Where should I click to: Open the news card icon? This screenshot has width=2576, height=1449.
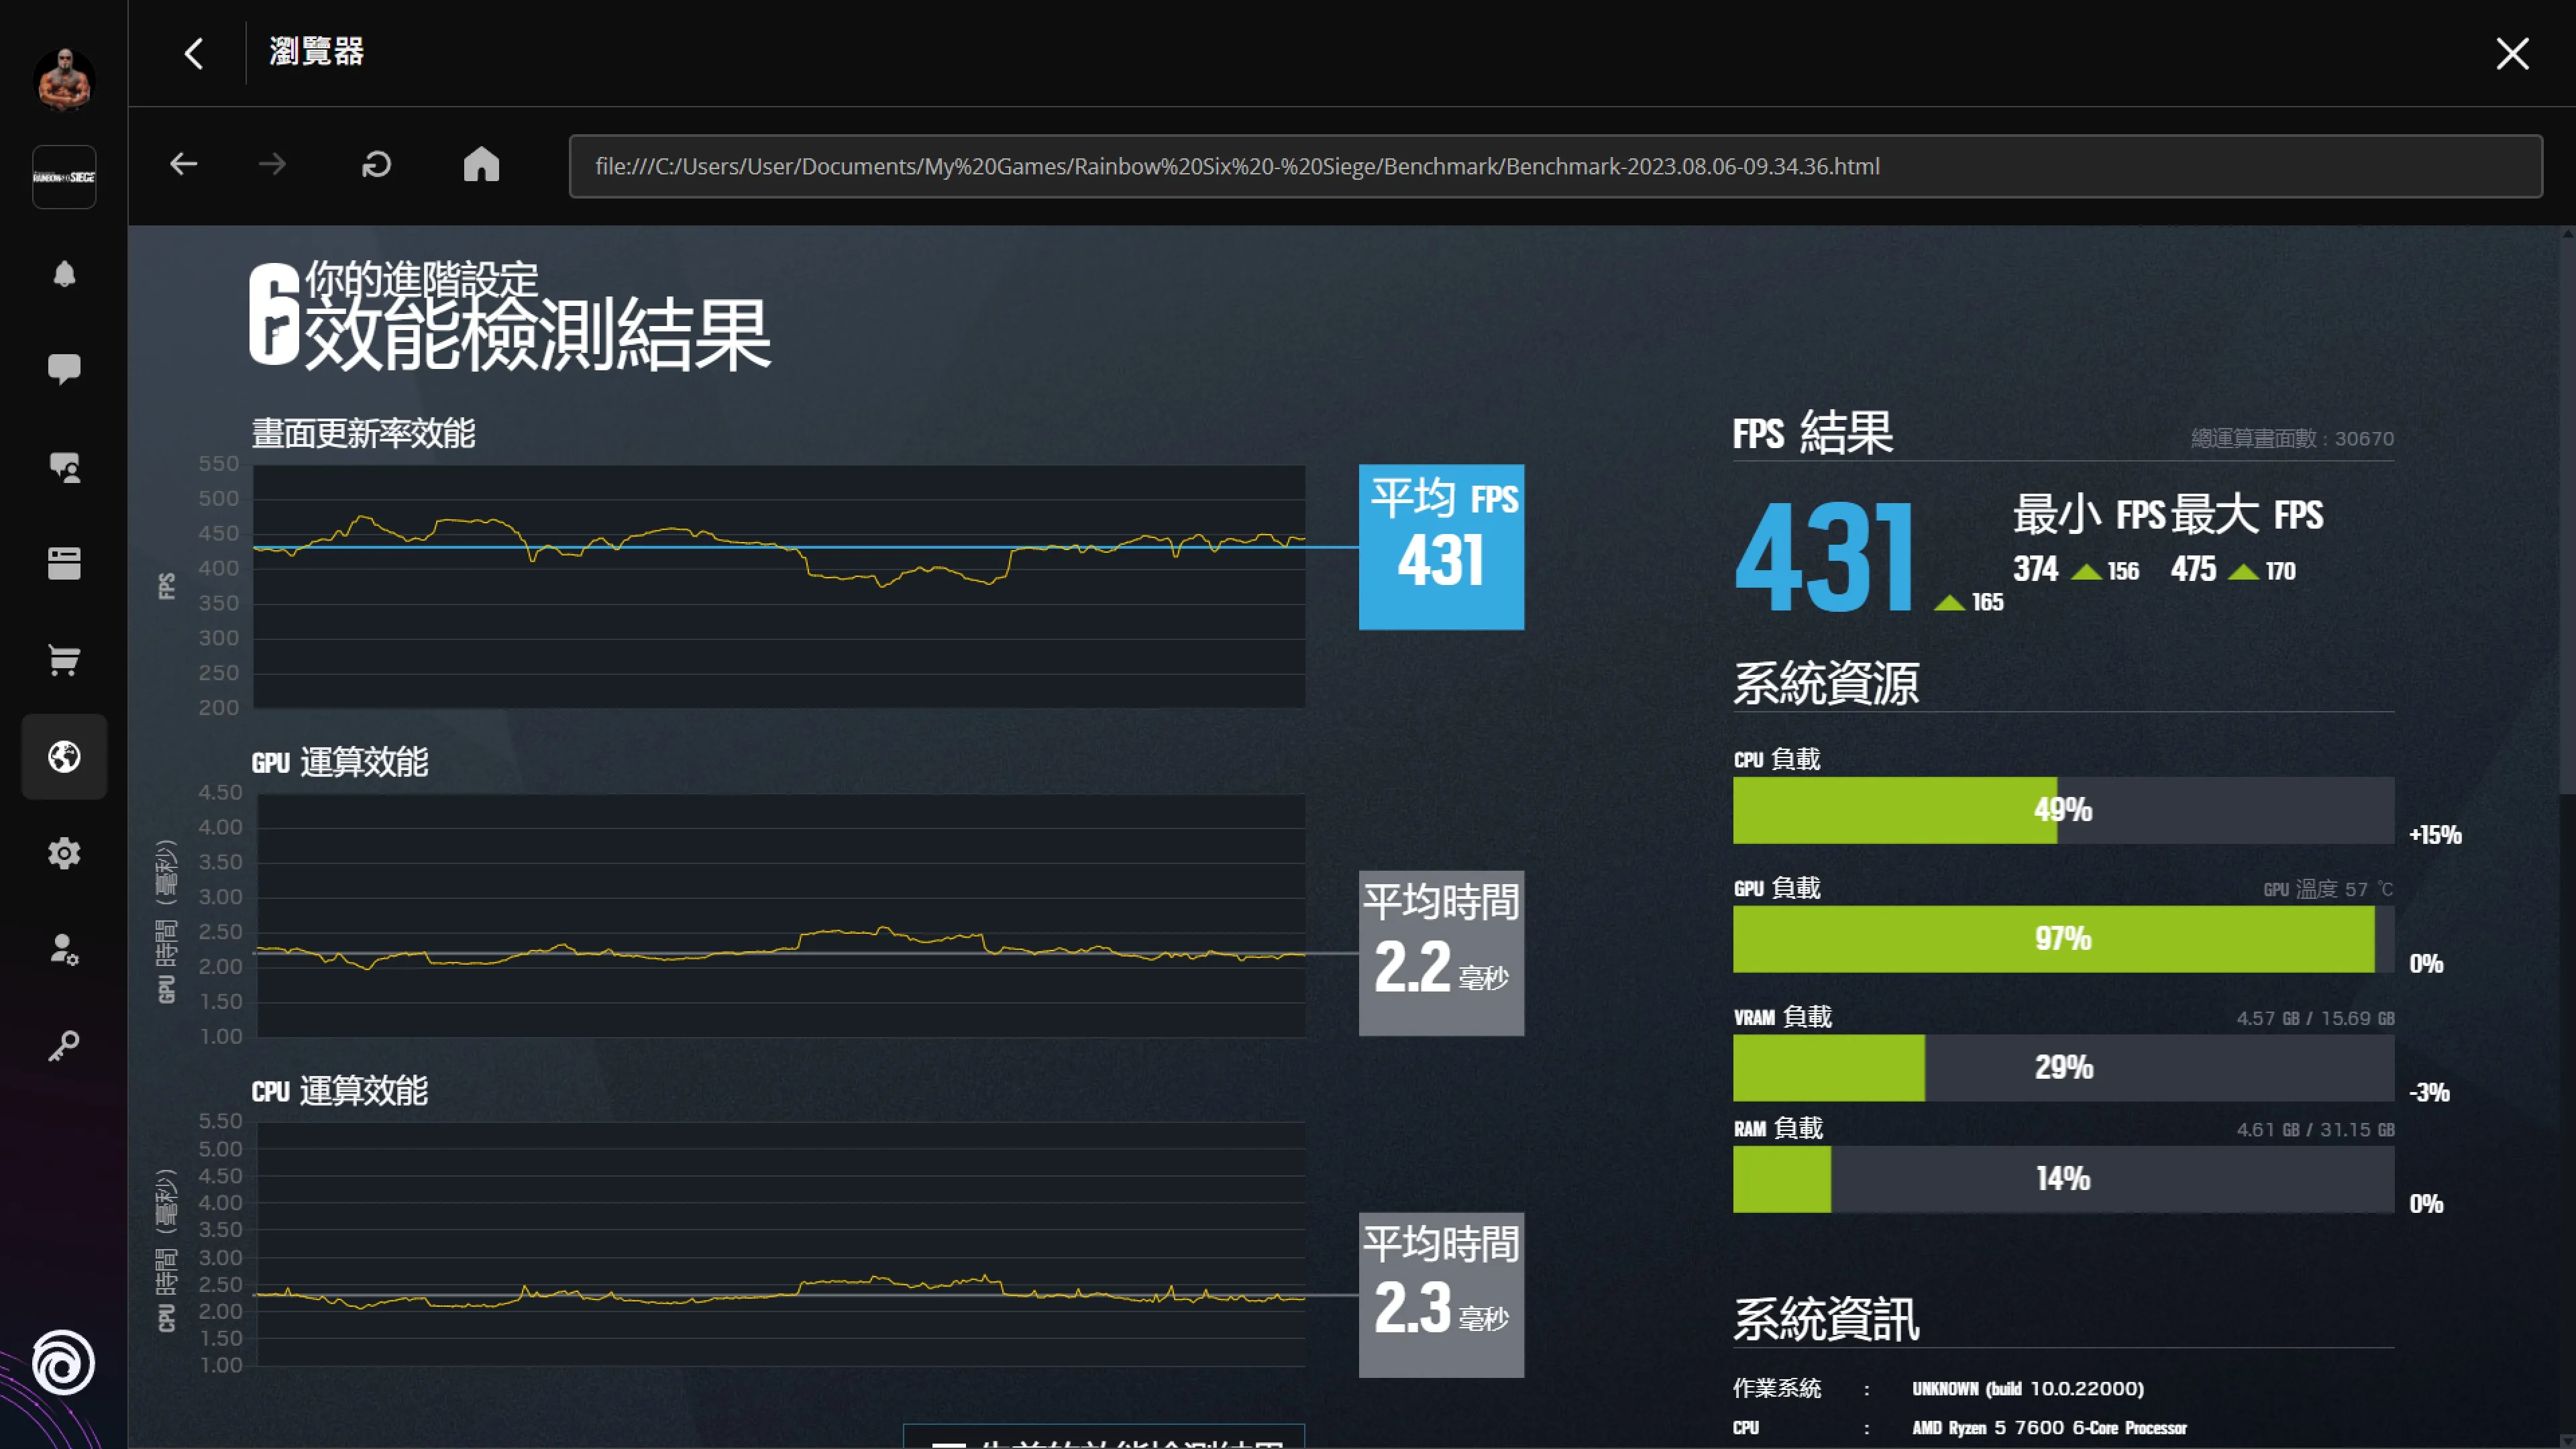(x=64, y=563)
